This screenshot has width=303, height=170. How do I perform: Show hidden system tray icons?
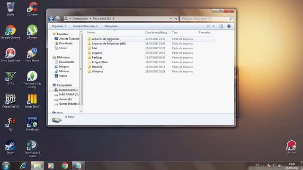pyautogui.click(x=264, y=166)
